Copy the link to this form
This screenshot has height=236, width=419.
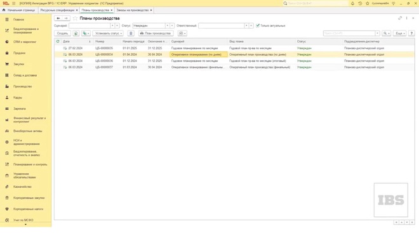400,18
